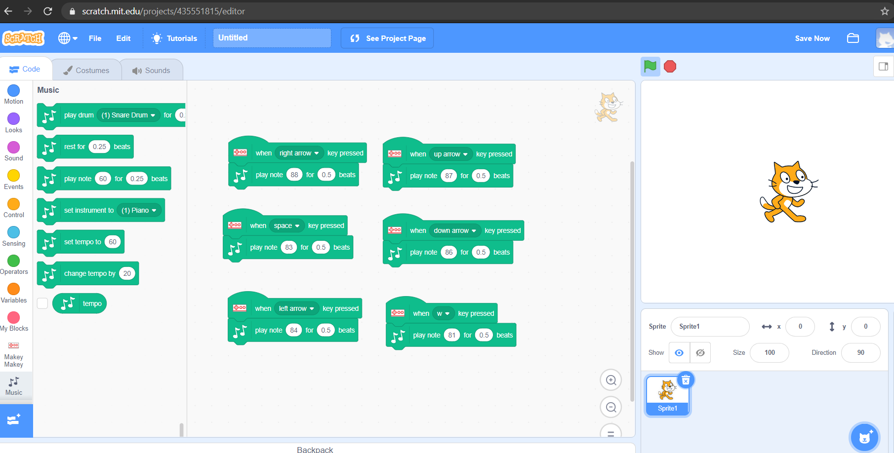Bookmark this page with the star icon
The image size is (894, 453).
(x=884, y=11)
